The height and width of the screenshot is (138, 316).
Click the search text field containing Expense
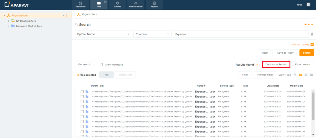[x=241, y=34]
